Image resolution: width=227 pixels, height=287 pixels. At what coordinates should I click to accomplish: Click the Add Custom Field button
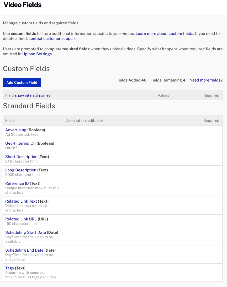22,83
